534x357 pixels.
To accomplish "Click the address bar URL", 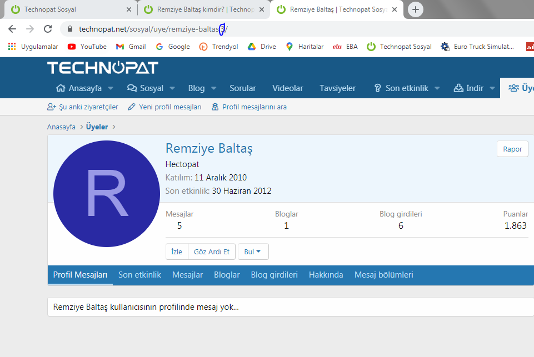I will [153, 29].
